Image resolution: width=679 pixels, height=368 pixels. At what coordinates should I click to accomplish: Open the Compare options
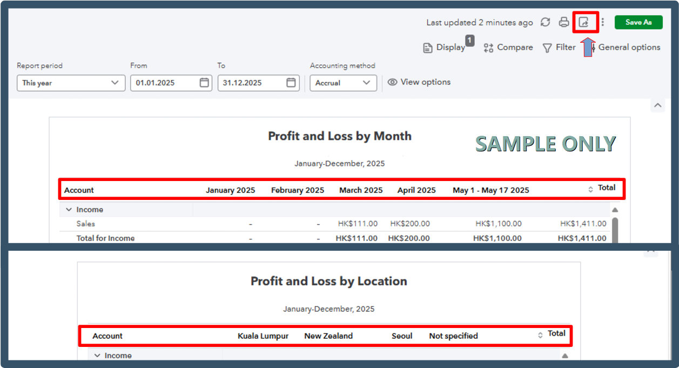508,48
